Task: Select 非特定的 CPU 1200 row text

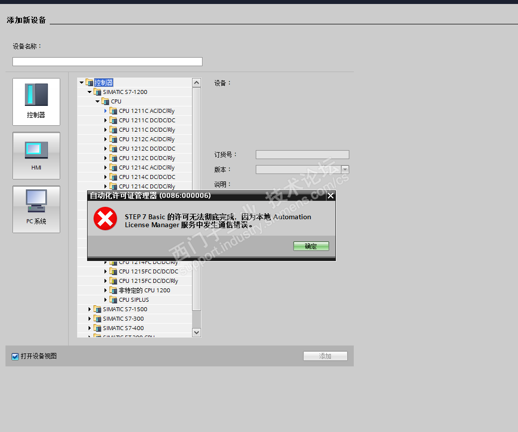Action: (x=144, y=290)
